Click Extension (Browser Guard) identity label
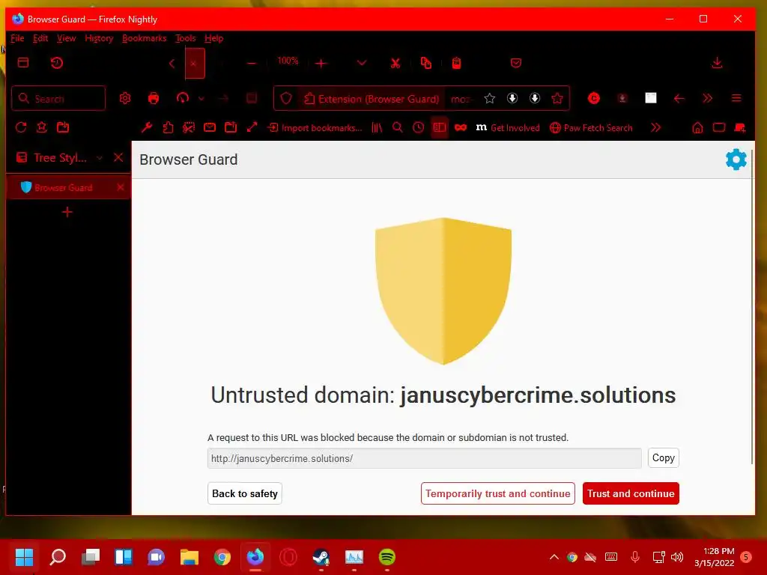767x575 pixels. pos(372,99)
